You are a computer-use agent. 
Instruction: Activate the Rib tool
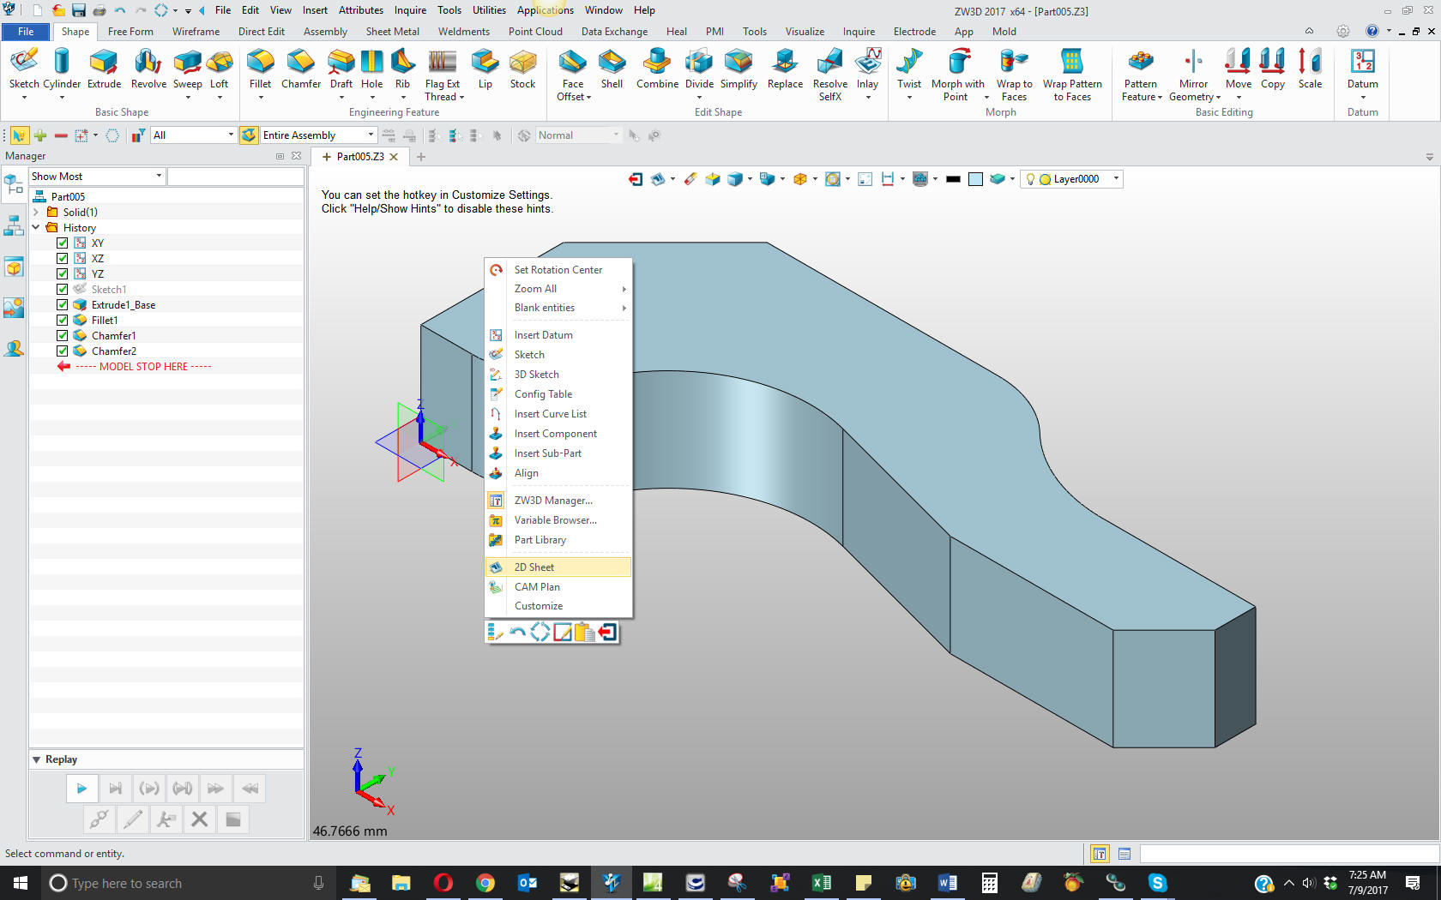(x=402, y=69)
